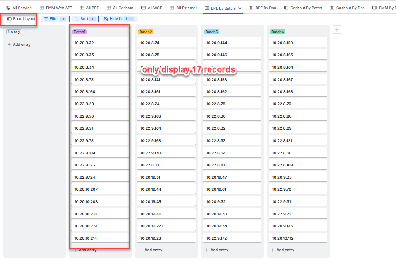The width and height of the screenshot is (396, 268).
Task: Switch to All BPE tab
Action: 89,8
